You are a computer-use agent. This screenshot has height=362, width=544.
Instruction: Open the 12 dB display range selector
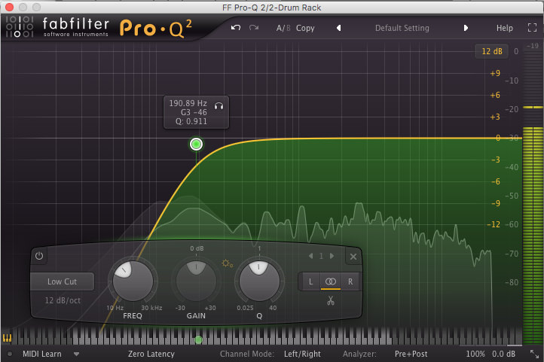coord(491,51)
